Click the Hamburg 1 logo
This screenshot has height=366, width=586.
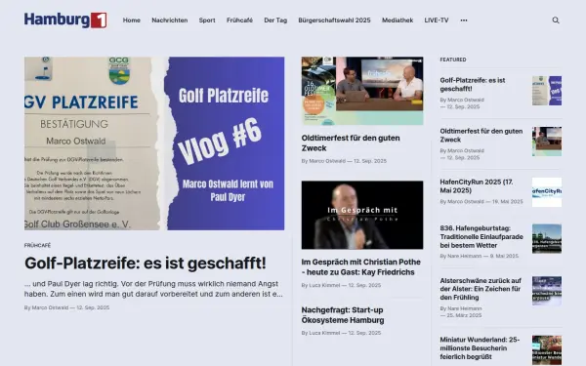click(65, 20)
